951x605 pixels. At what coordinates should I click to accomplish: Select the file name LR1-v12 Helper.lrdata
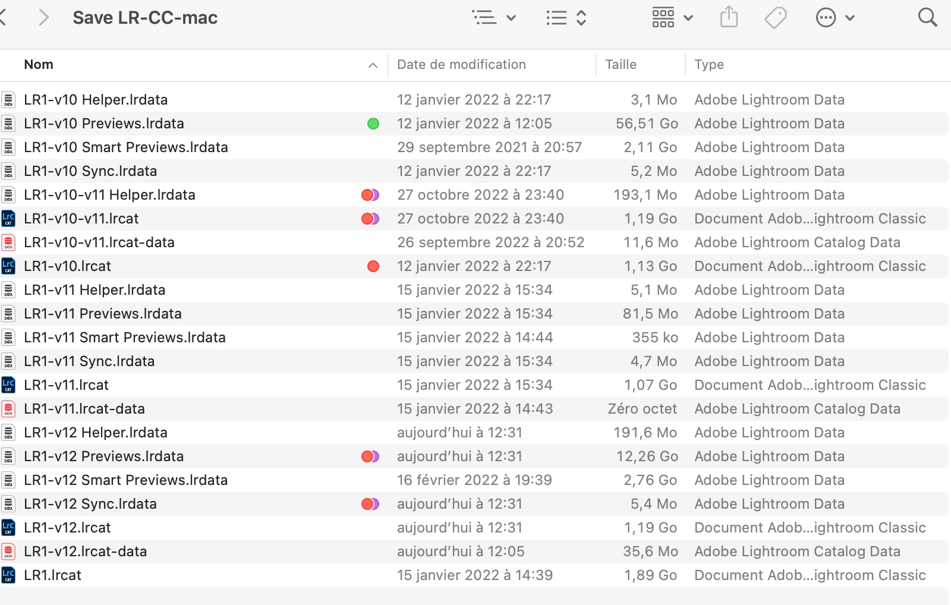point(96,433)
